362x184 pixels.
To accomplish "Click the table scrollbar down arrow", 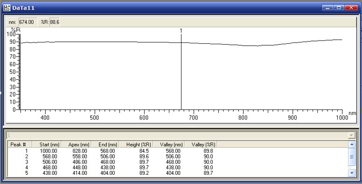I will coord(352,173).
